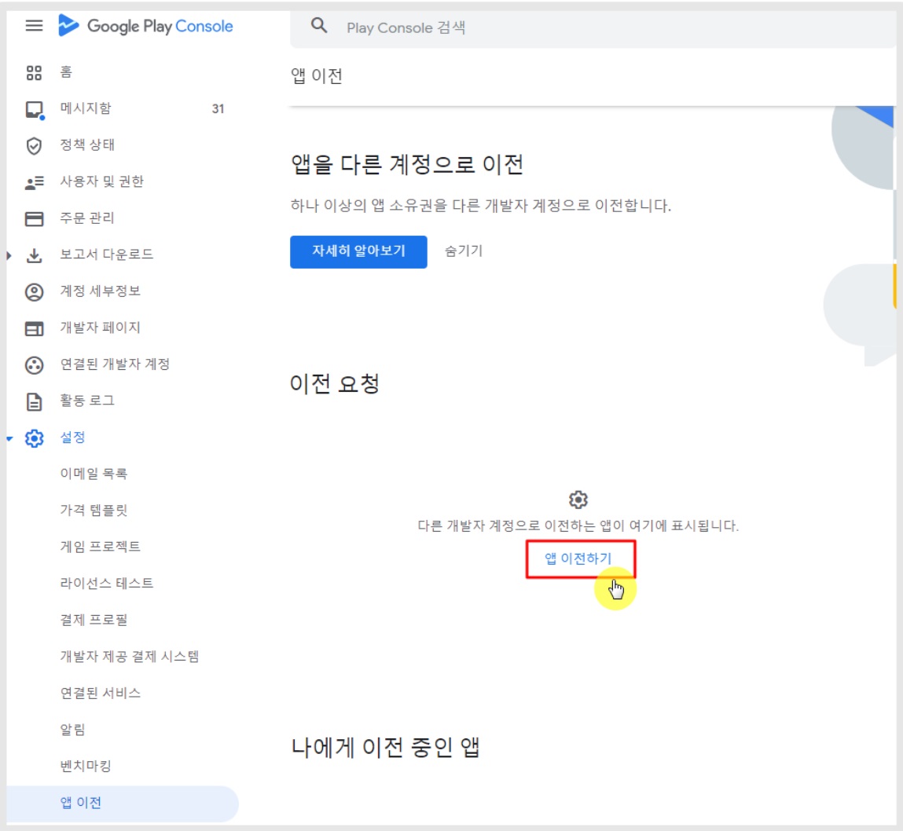Viewport: 903px width, 831px height.
Task: Click the 31 unread messages count
Action: (x=218, y=108)
